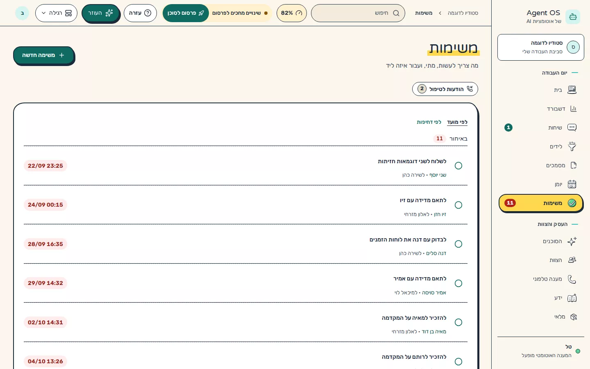Click שיבויים מחכים לפרסום status label

pos(240,13)
